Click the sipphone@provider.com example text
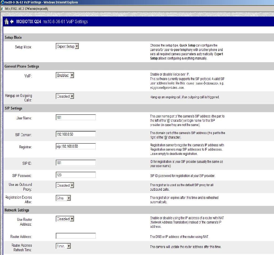The width and height of the screenshot is (274, 255). tap(167, 88)
